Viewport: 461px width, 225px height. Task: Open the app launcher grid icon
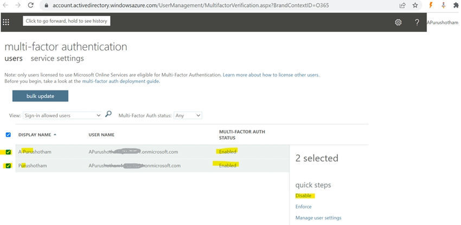click(6, 22)
